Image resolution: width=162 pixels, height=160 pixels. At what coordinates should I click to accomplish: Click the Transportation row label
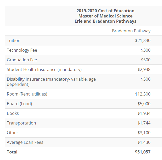(x=21, y=123)
